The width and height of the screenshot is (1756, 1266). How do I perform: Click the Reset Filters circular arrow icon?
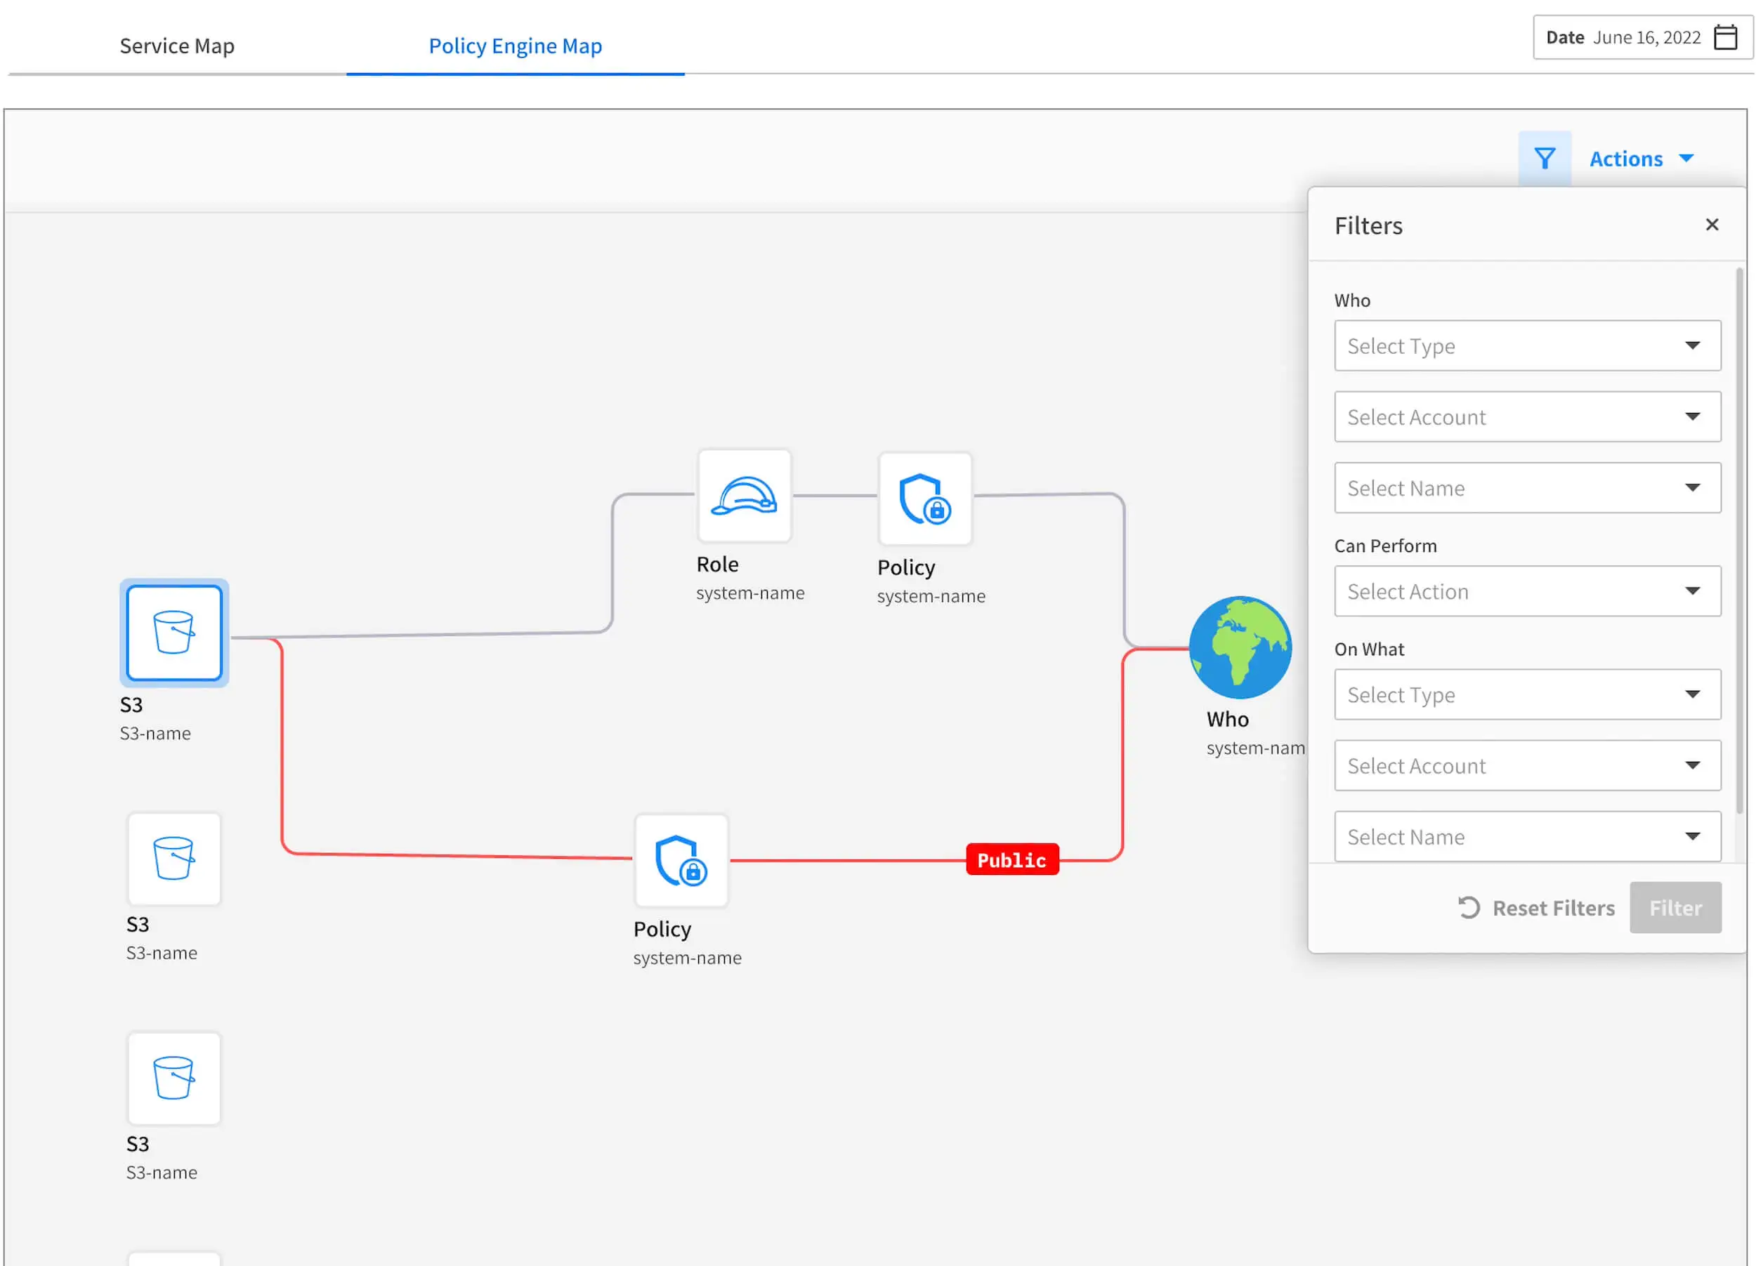(1469, 907)
